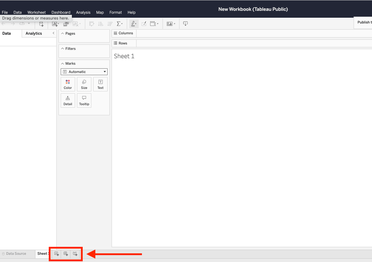
Task: Click the Undo arrow in toolbar
Action: coord(4,24)
